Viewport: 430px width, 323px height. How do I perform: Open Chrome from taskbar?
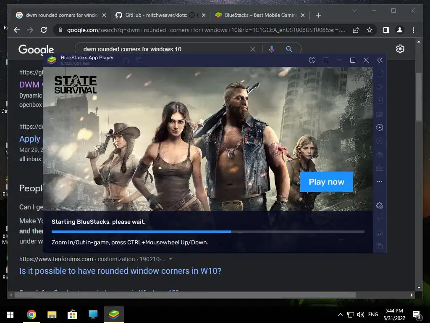pos(31,315)
